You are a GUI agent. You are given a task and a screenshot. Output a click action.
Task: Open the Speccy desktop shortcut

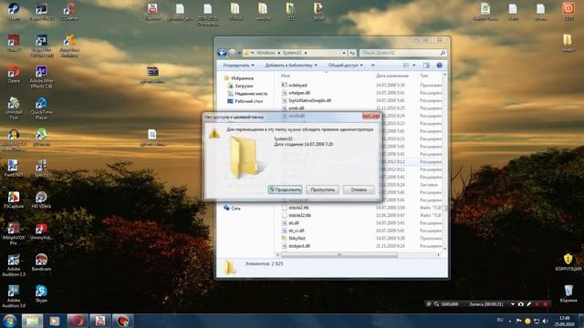pos(41,168)
